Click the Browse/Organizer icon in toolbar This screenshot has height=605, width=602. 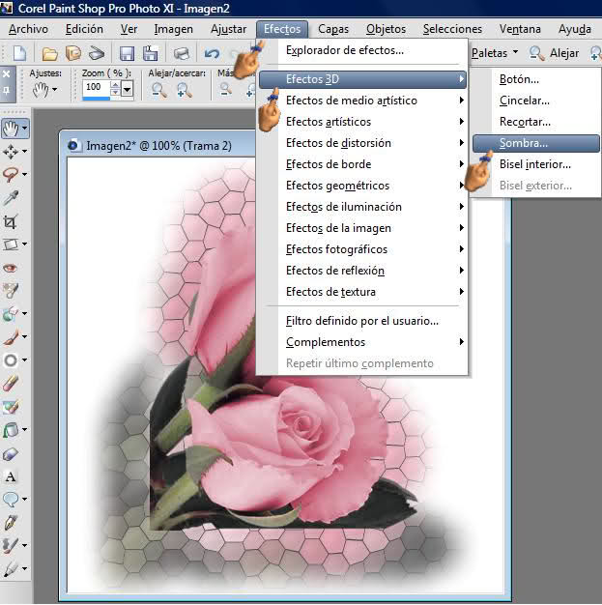[x=72, y=53]
